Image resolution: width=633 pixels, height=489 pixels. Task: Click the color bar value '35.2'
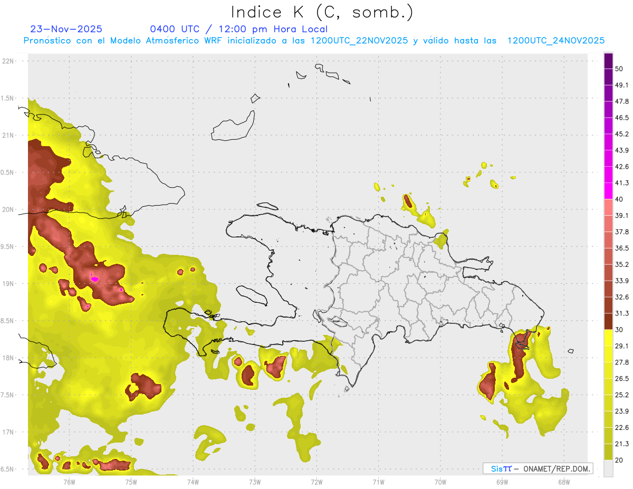pos(622,264)
